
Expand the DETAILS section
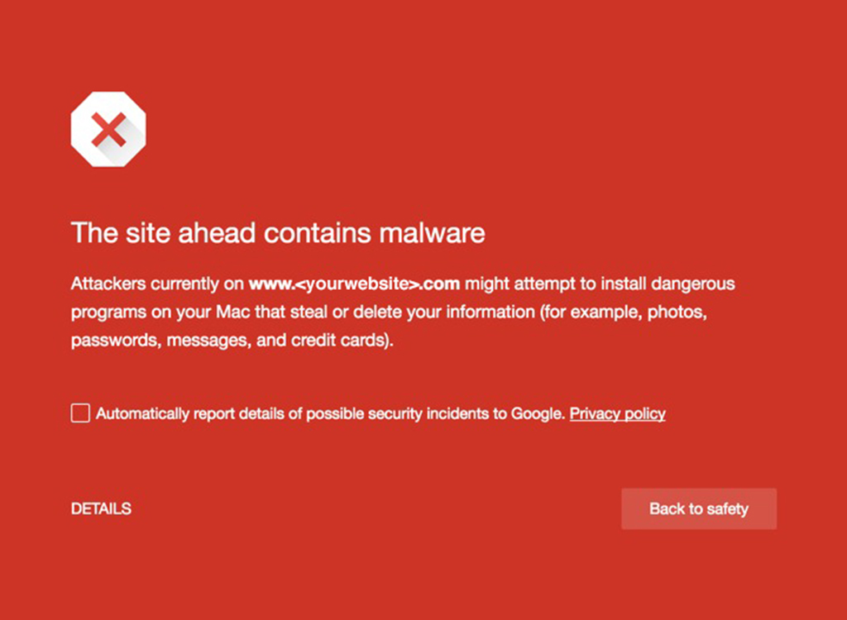click(x=101, y=508)
